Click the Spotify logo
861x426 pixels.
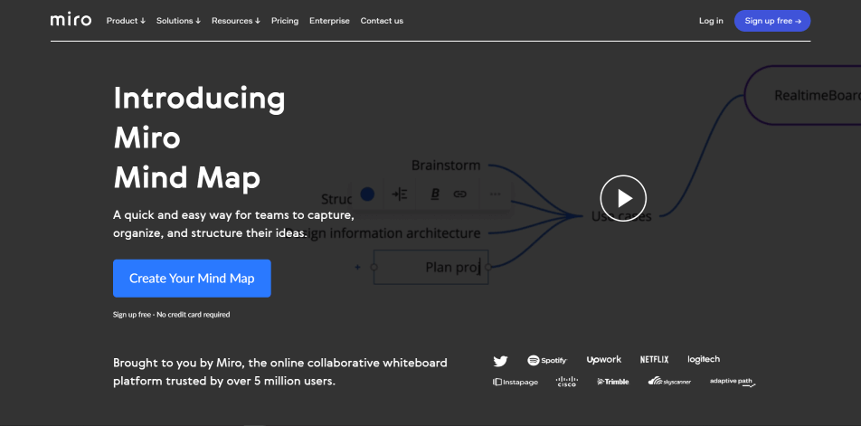(547, 360)
